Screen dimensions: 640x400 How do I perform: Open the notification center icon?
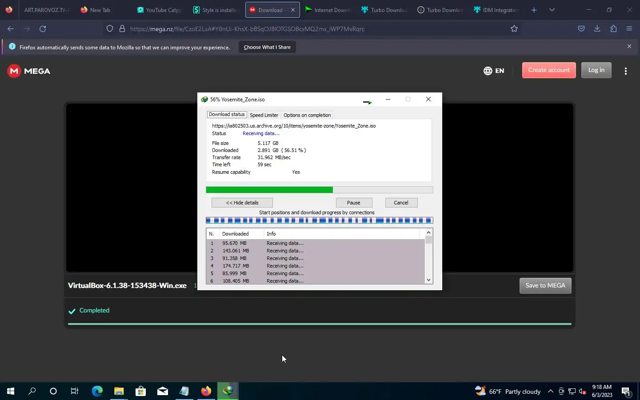(x=626, y=392)
